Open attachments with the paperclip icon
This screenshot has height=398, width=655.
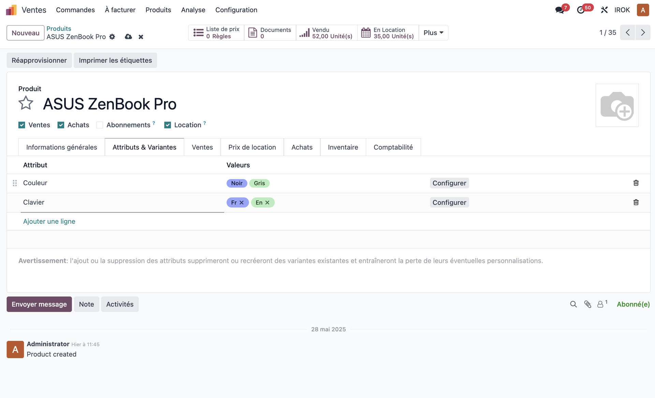point(587,304)
